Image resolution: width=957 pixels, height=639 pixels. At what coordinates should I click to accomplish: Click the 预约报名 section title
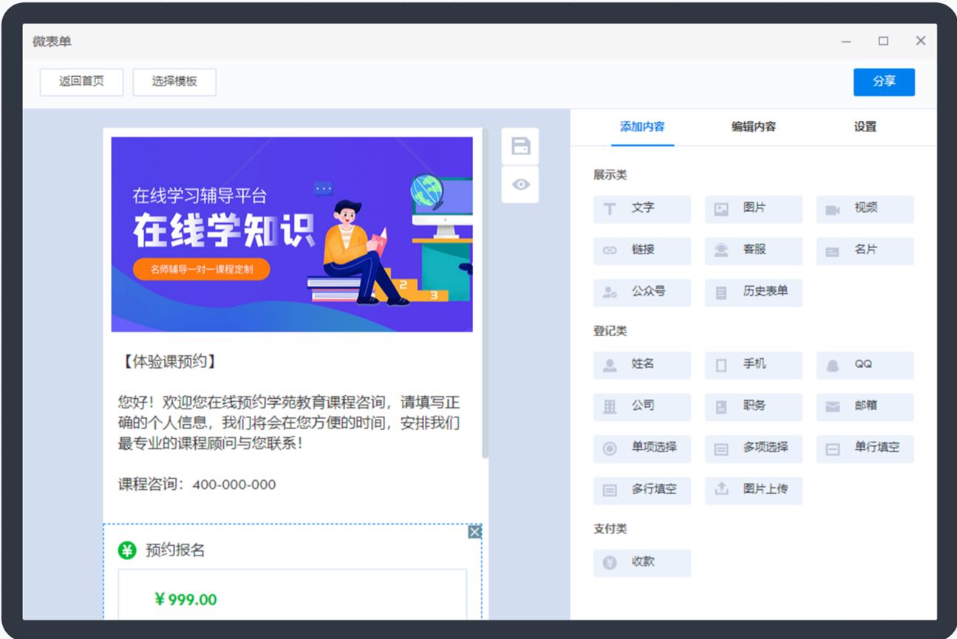pos(175,550)
